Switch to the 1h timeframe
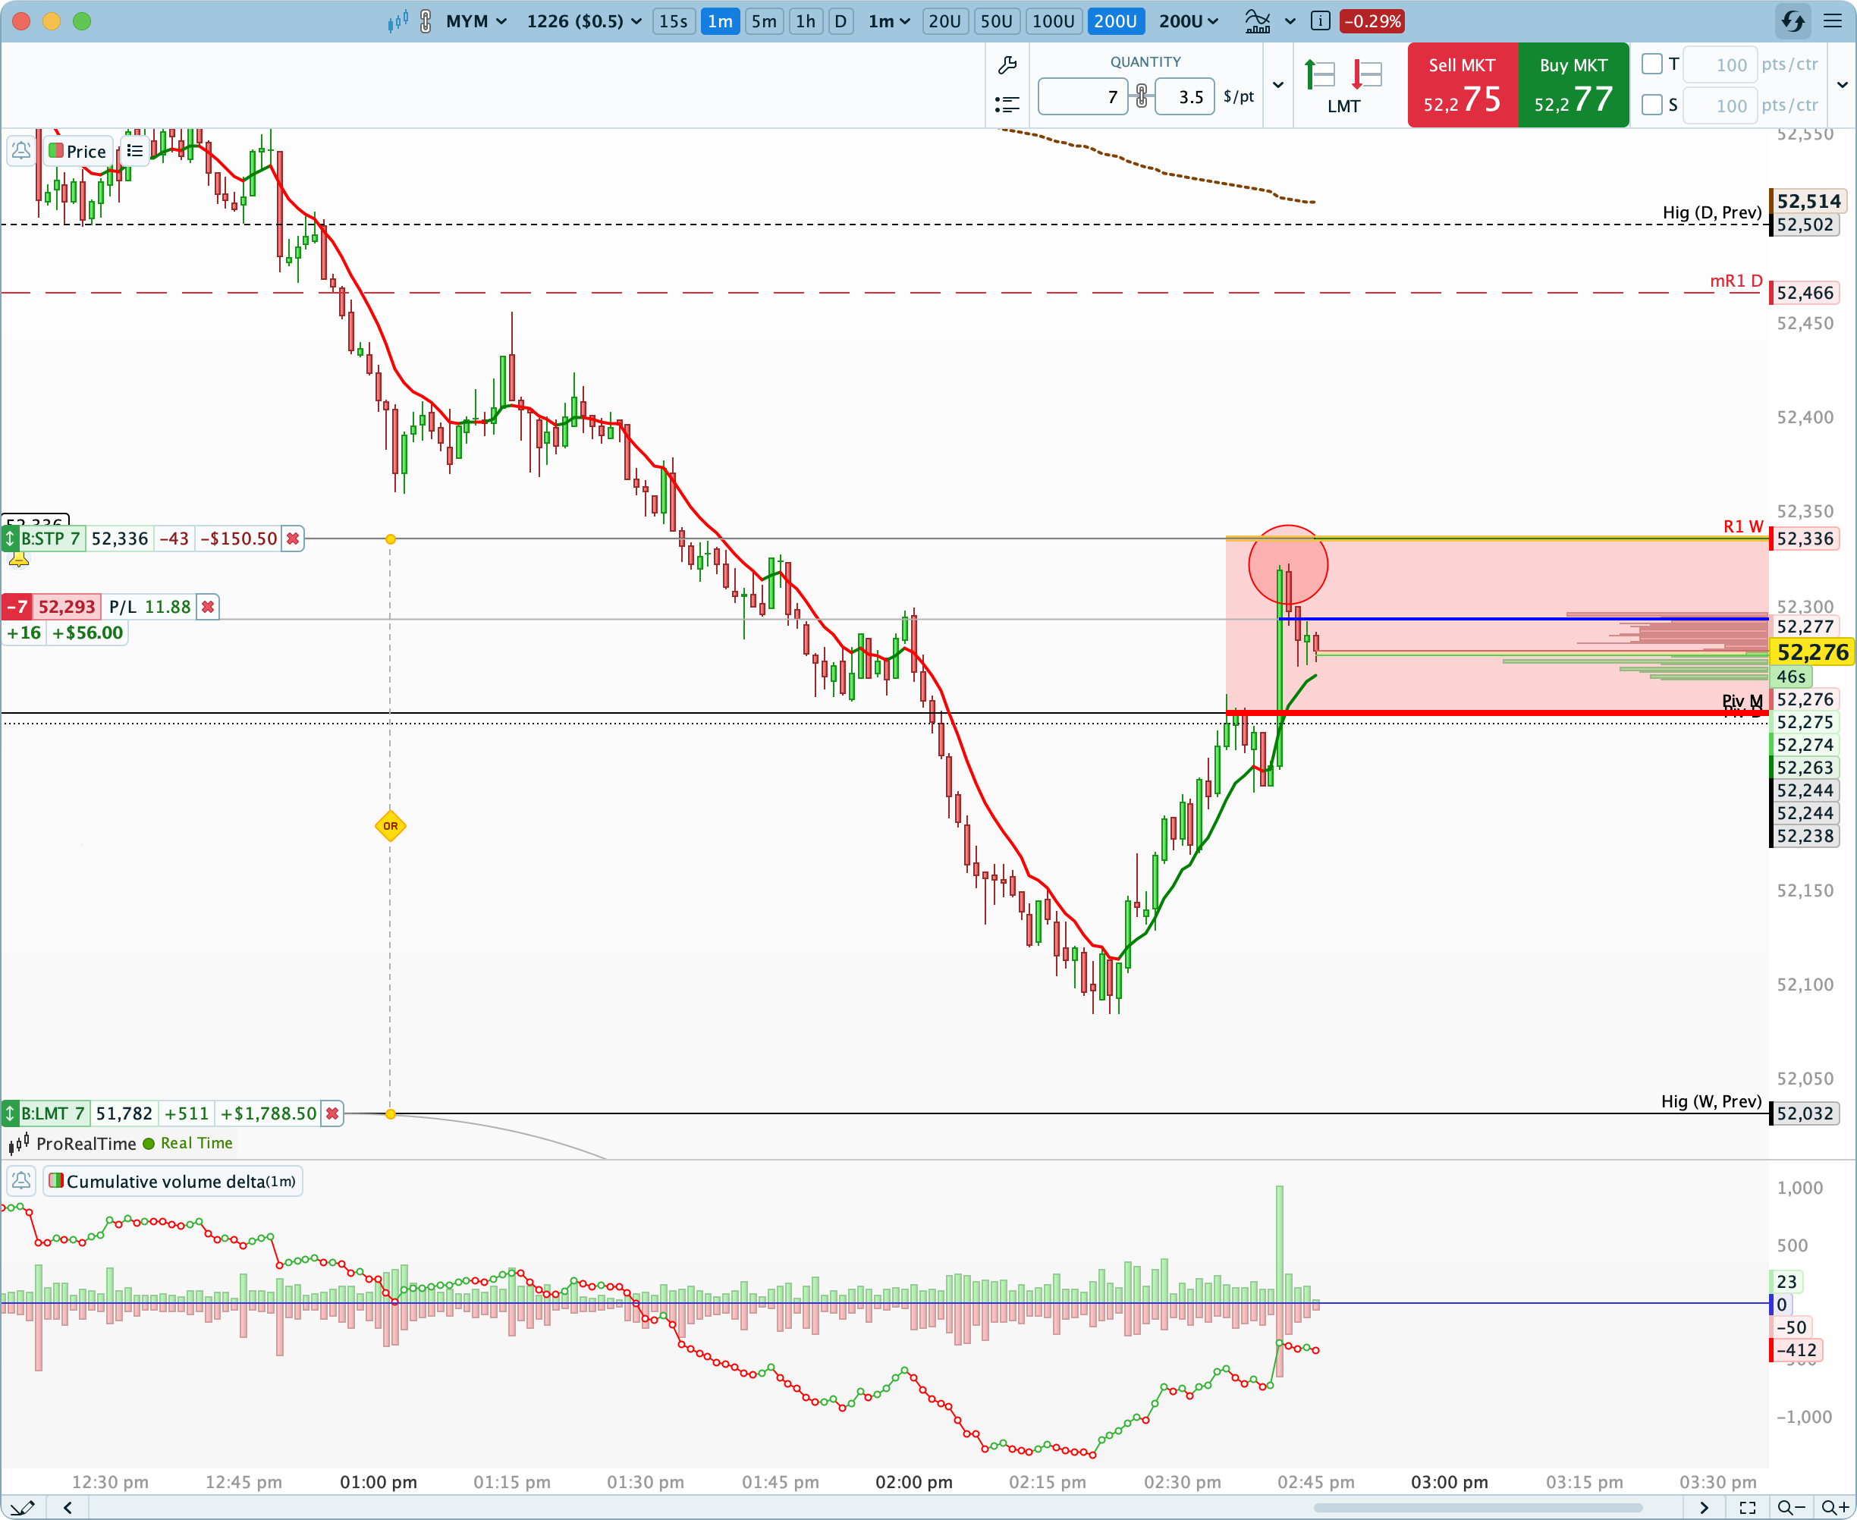Viewport: 1857px width, 1520px height. [806, 21]
